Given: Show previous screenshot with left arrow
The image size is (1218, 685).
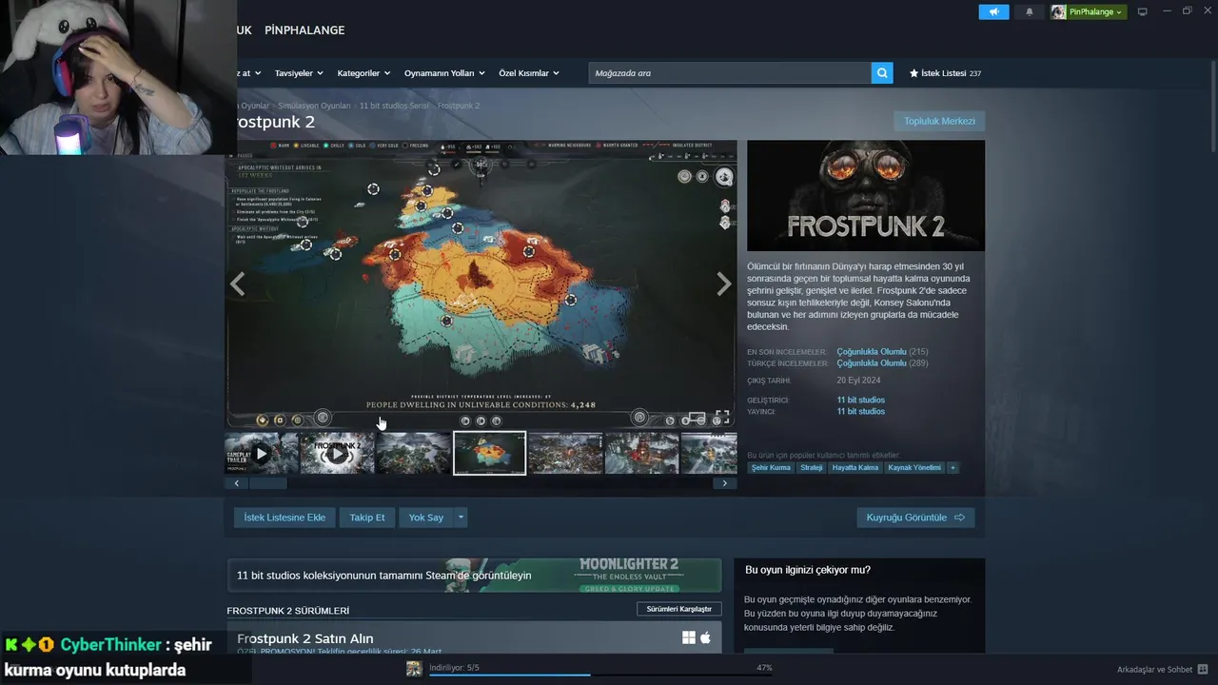Looking at the screenshot, I should (238, 284).
